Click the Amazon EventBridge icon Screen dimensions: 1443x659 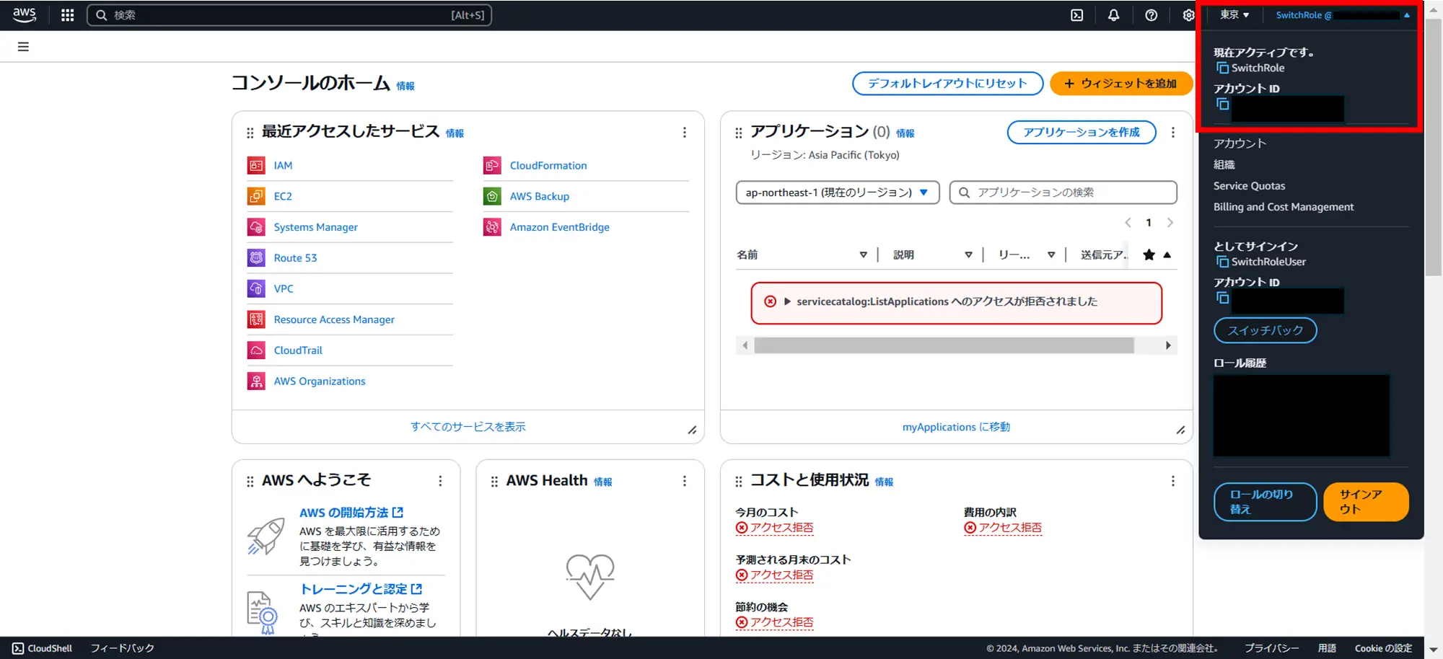pos(492,227)
